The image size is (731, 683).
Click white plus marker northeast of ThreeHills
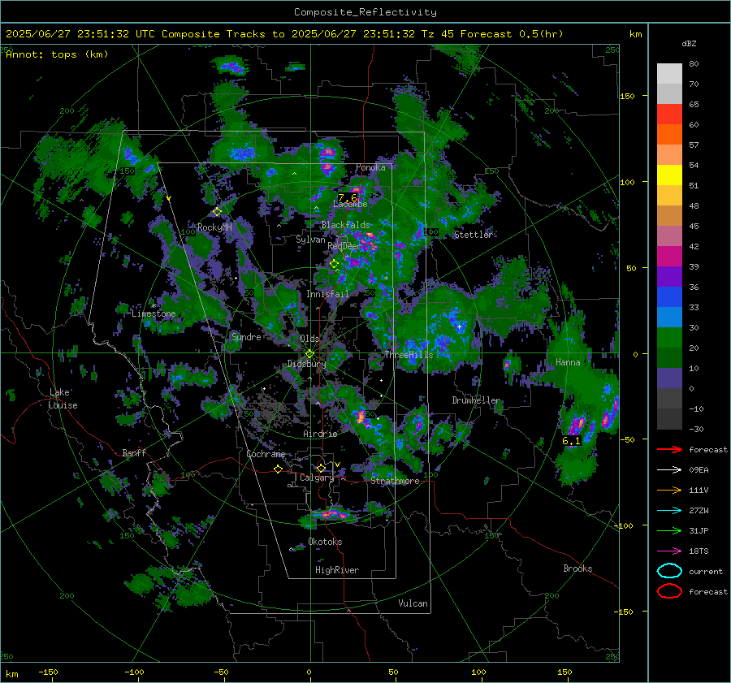click(x=459, y=326)
